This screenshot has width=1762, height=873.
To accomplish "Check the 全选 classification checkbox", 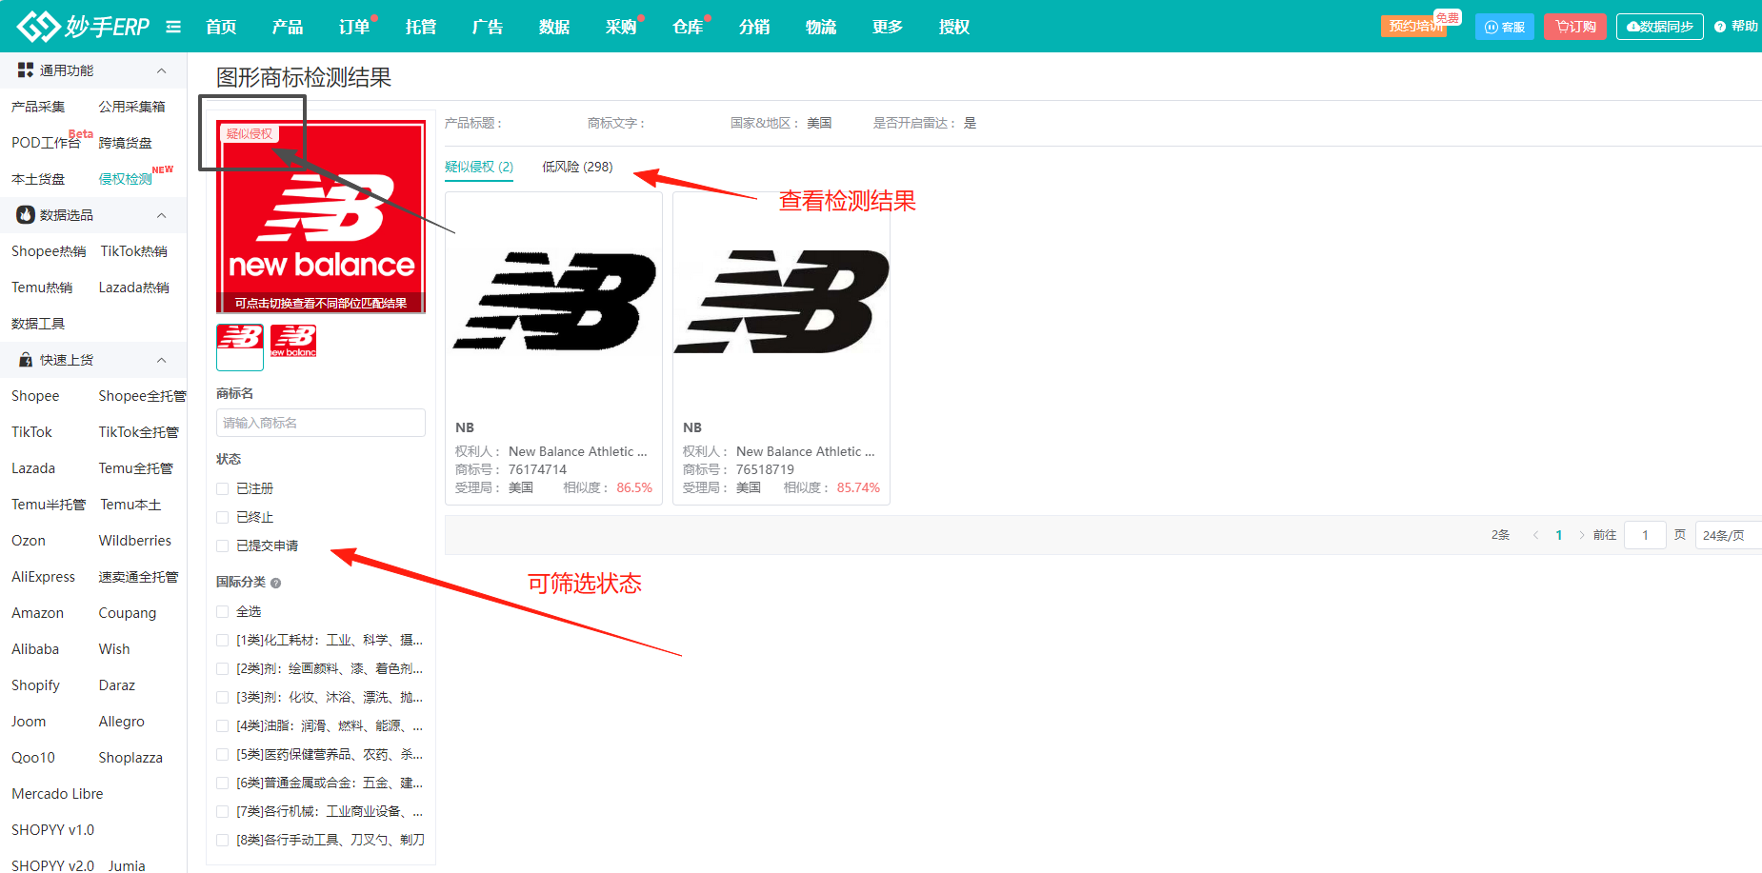I will click(x=222, y=611).
